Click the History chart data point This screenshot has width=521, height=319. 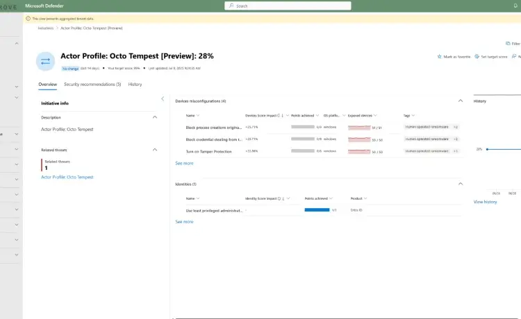[x=487, y=149]
